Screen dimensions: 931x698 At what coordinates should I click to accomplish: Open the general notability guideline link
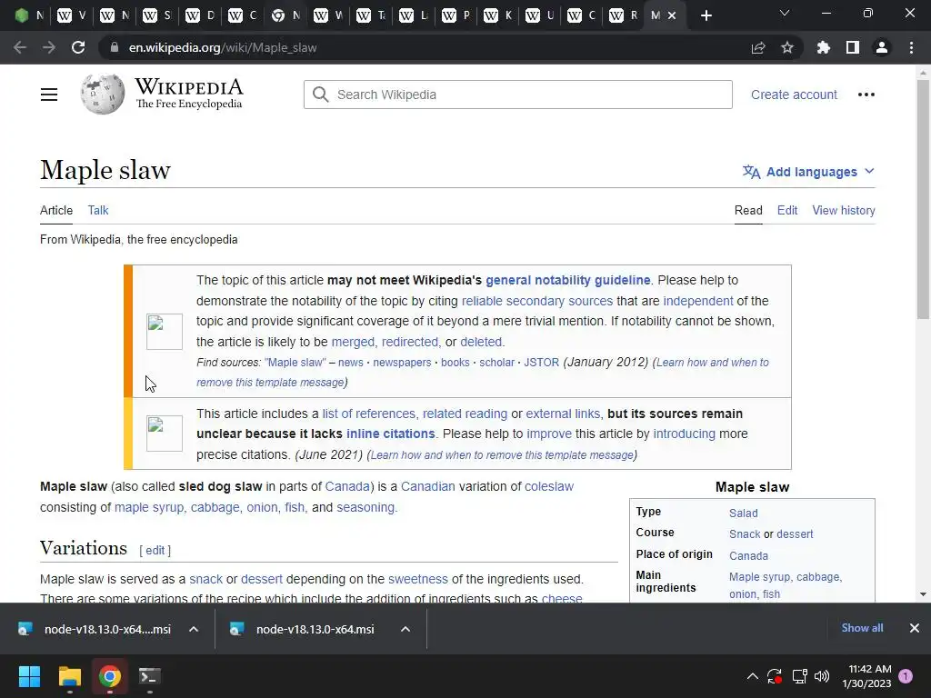pyautogui.click(x=567, y=280)
